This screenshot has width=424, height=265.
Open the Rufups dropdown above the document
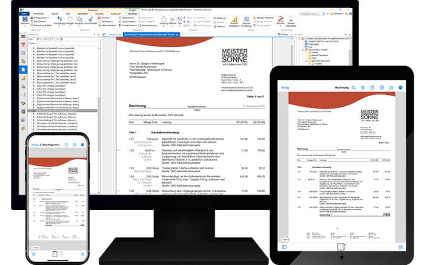click(285, 34)
